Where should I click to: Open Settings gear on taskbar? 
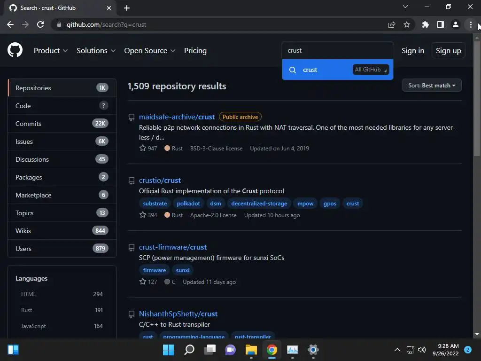coord(313,350)
